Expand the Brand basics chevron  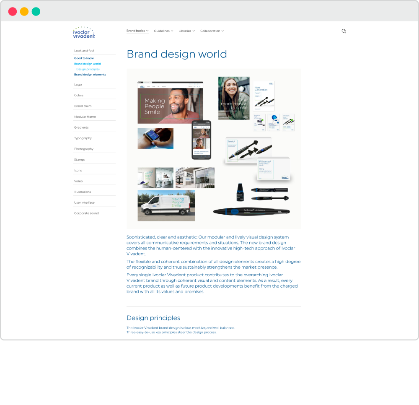pos(147,31)
